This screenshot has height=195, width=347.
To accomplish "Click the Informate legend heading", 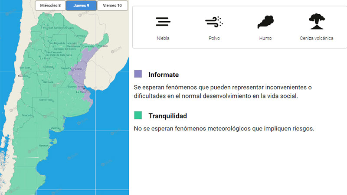I will pyautogui.click(x=164, y=75).
